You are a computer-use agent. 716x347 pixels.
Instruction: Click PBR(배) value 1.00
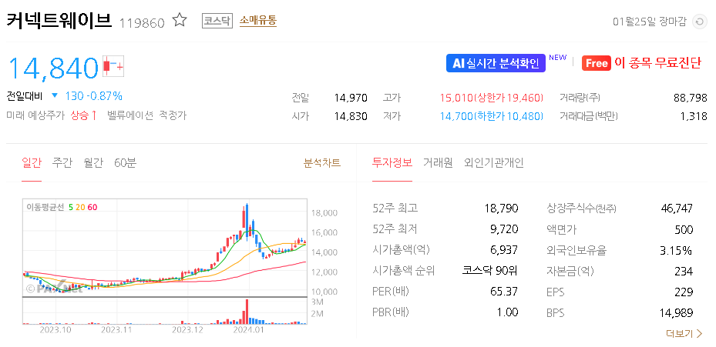[x=509, y=312]
